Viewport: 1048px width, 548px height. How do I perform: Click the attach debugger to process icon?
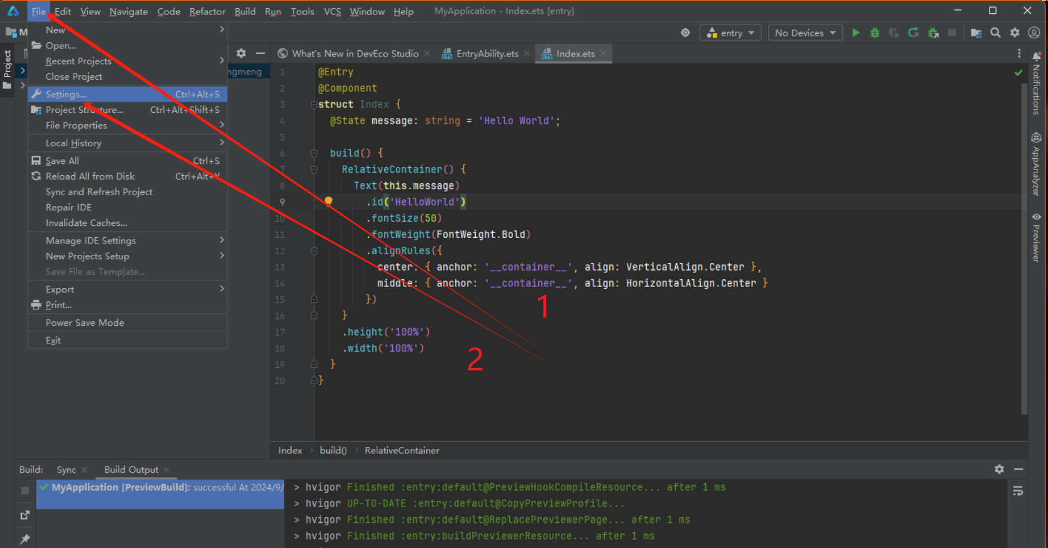click(x=933, y=33)
